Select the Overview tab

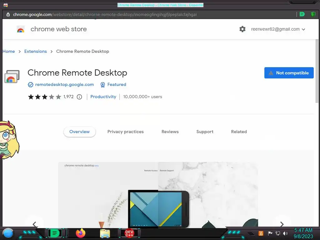click(79, 132)
